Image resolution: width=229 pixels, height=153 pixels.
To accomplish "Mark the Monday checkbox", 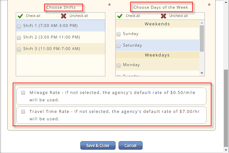I will tap(119, 65).
